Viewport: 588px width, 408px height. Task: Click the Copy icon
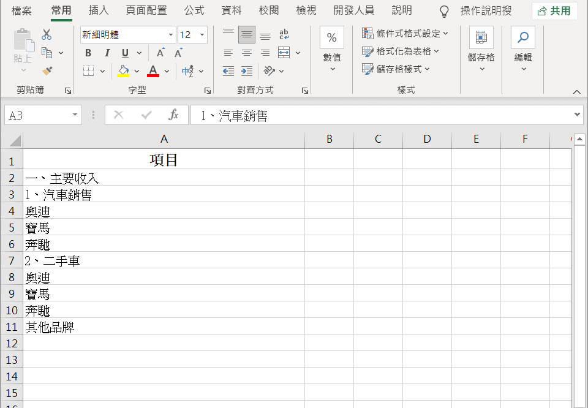pos(47,53)
